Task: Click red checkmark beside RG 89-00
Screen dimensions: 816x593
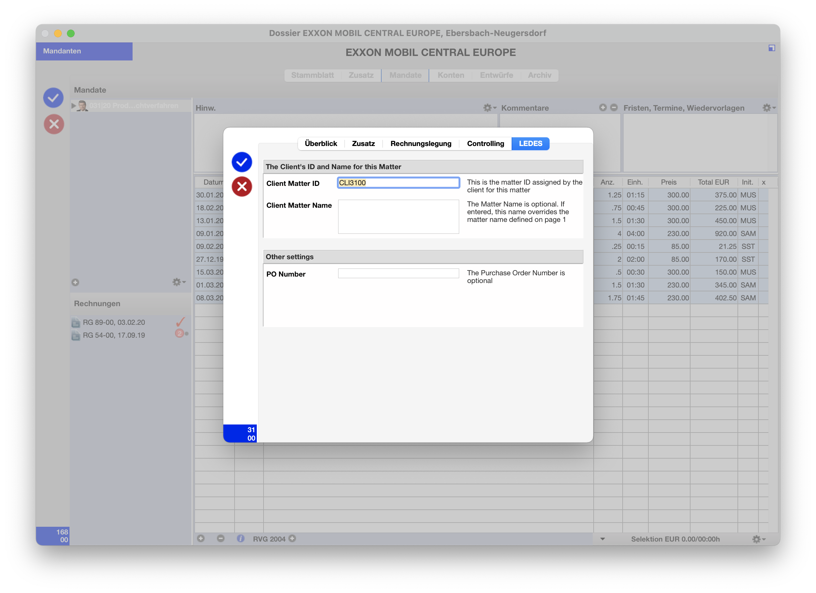Action: (180, 322)
